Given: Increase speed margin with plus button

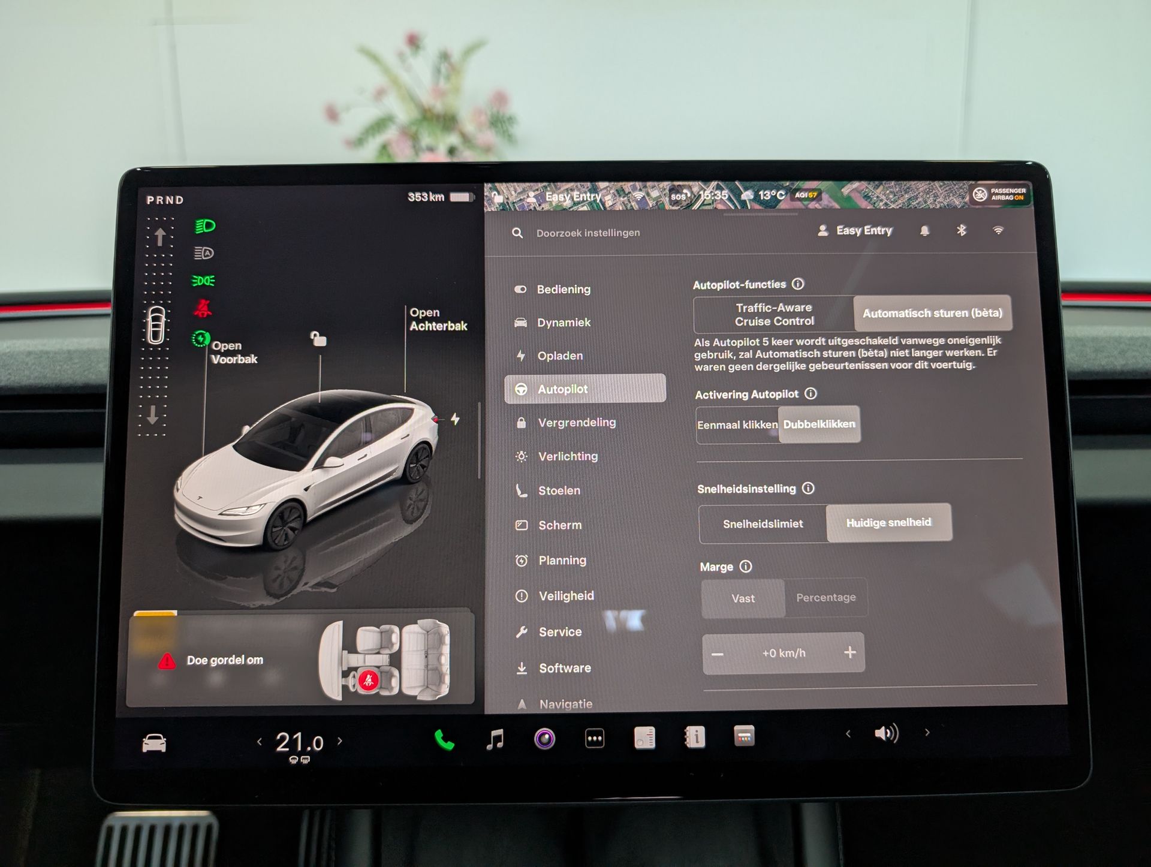Looking at the screenshot, I should [x=849, y=652].
